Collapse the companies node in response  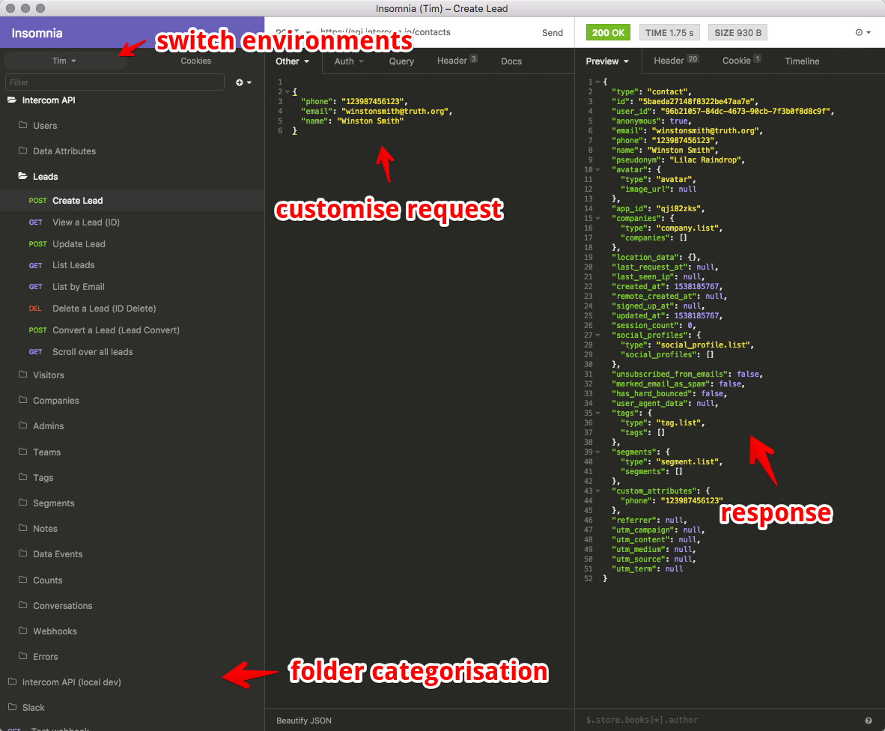pyautogui.click(x=597, y=219)
